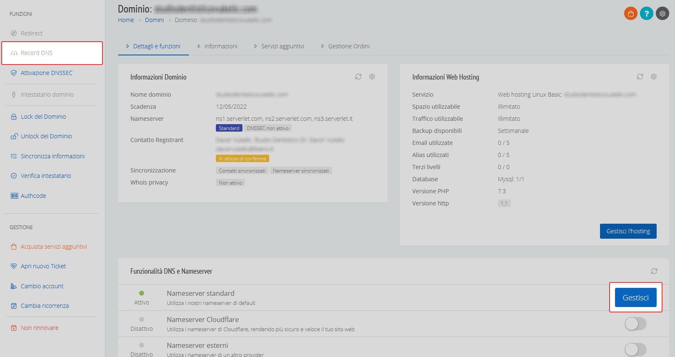The height and width of the screenshot is (357, 675).
Task: Open Informazioni Web Hosting gear settings
Action: [654, 77]
